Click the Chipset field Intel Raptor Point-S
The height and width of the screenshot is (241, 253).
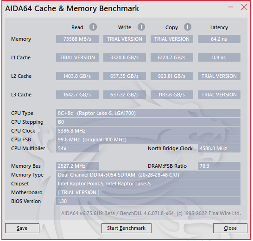pos(148,184)
